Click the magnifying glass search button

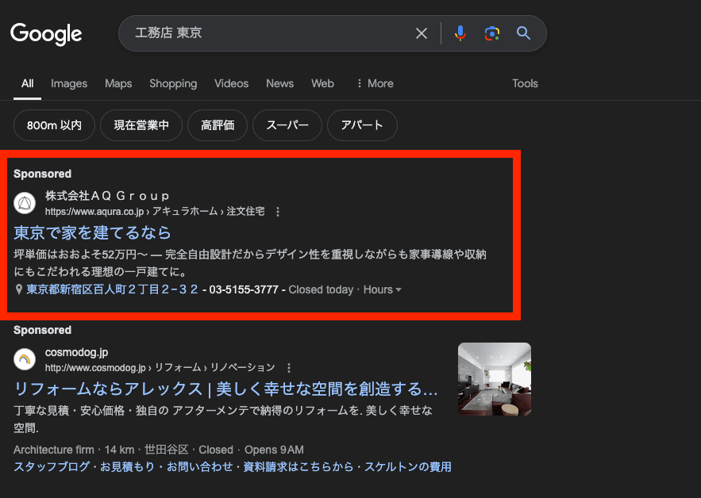523,33
